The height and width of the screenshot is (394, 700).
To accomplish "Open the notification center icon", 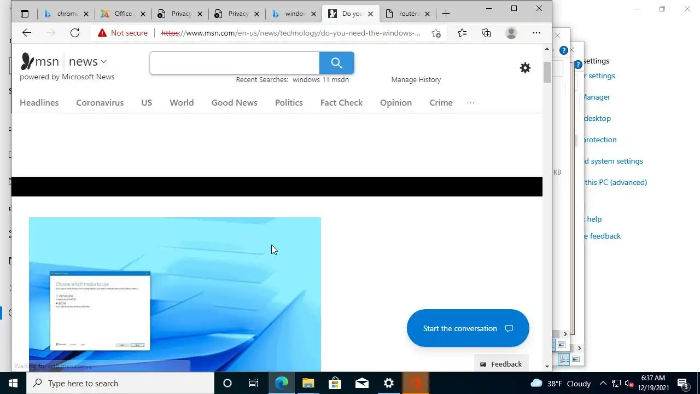I will (682, 383).
